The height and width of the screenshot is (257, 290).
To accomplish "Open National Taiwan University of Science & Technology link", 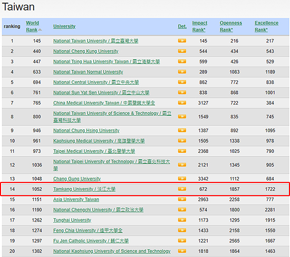I will click(x=112, y=117).
